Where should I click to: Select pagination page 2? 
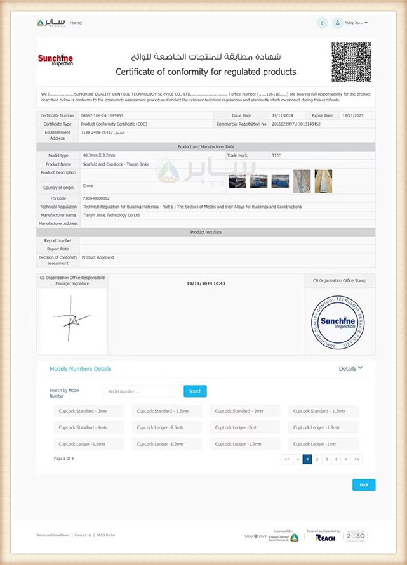[317, 460]
